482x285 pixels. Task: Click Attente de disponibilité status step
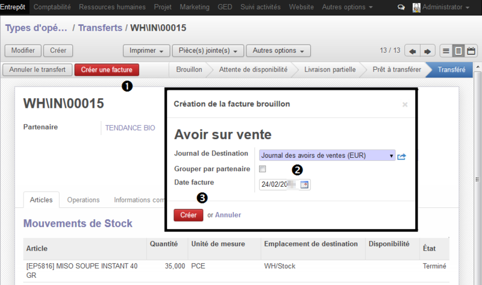[x=253, y=70]
